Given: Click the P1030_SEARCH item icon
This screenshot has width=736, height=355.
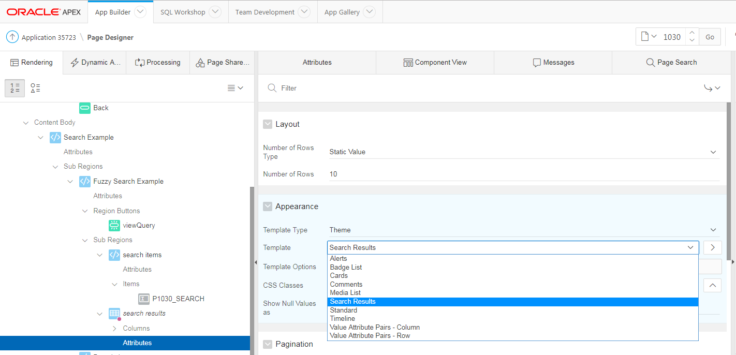Looking at the screenshot, I should tap(144, 299).
